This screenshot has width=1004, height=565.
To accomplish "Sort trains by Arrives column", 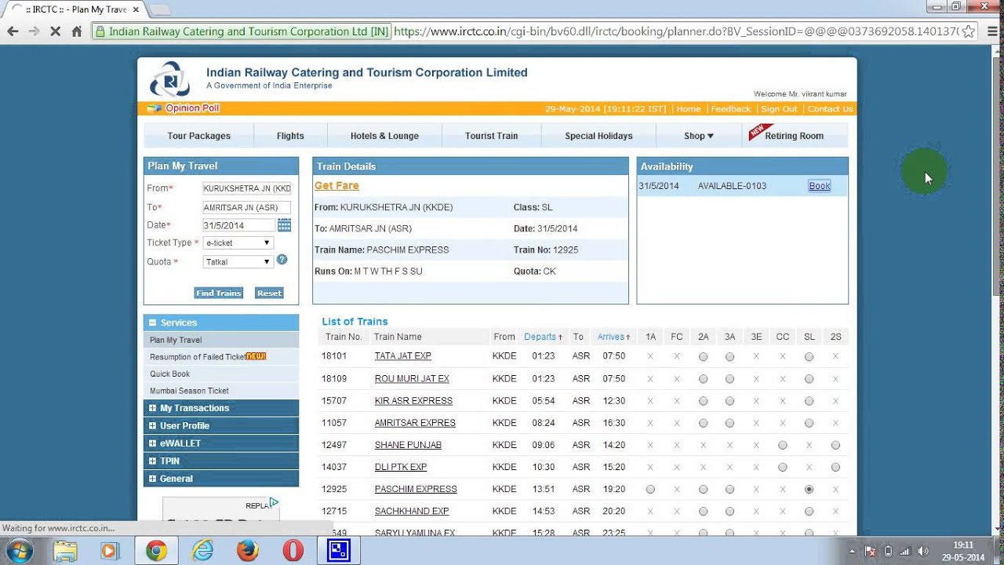I will [x=613, y=337].
